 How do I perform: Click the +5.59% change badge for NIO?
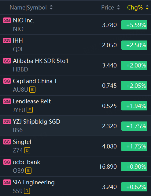coord(134,25)
